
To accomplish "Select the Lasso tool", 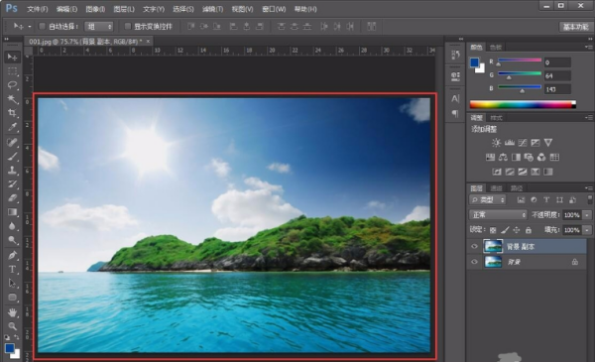I will [12, 84].
